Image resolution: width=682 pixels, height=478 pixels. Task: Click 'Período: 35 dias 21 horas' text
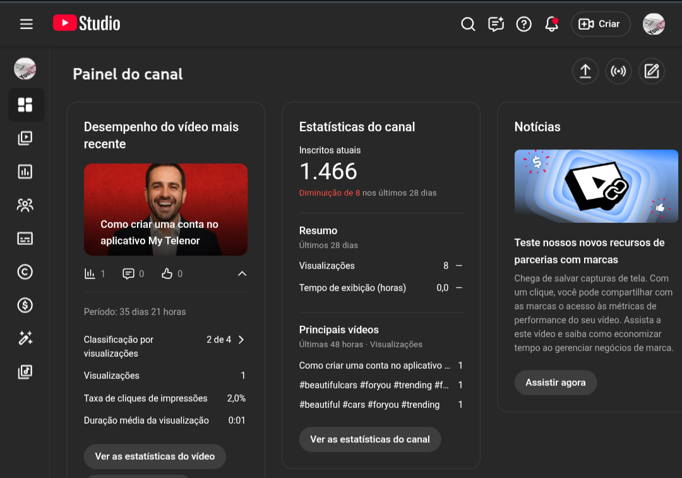pos(135,312)
